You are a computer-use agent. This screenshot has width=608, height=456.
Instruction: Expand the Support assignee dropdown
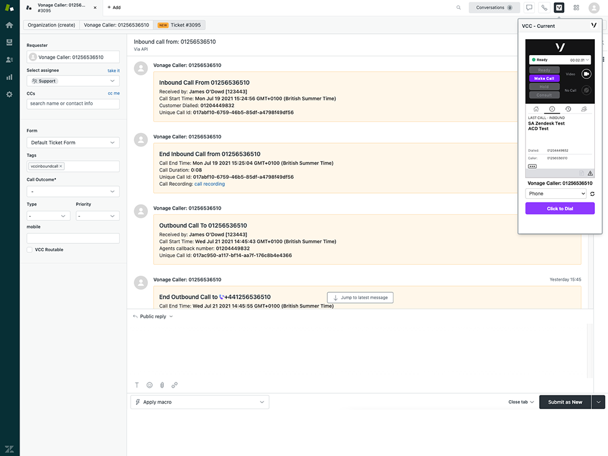[x=73, y=81]
